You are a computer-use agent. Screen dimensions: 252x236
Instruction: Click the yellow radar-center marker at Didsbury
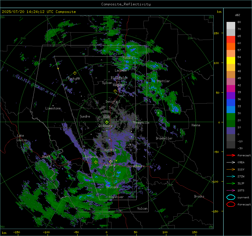[107, 122]
